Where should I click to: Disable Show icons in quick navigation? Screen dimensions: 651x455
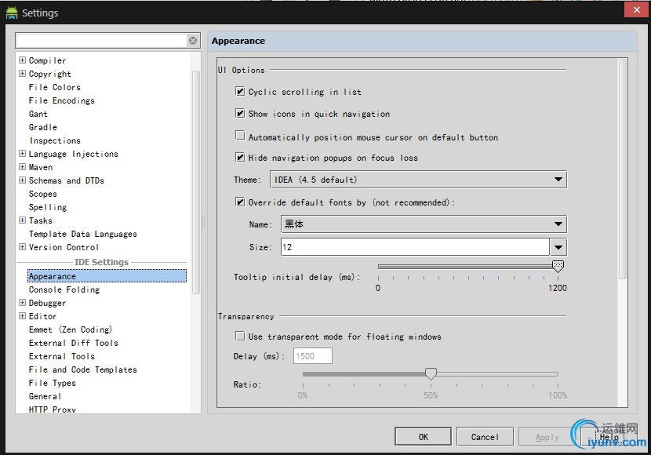(240, 114)
